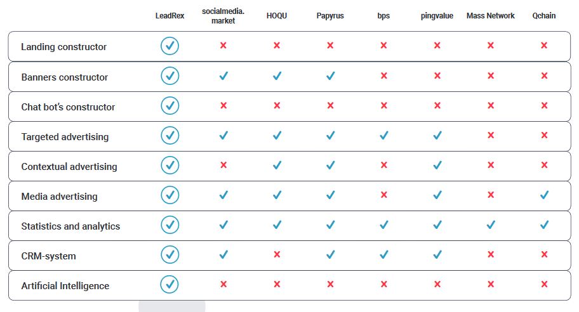The width and height of the screenshot is (579, 312).
Task: Click pingvalue checkmark in CRM-system row
Action: (x=437, y=254)
